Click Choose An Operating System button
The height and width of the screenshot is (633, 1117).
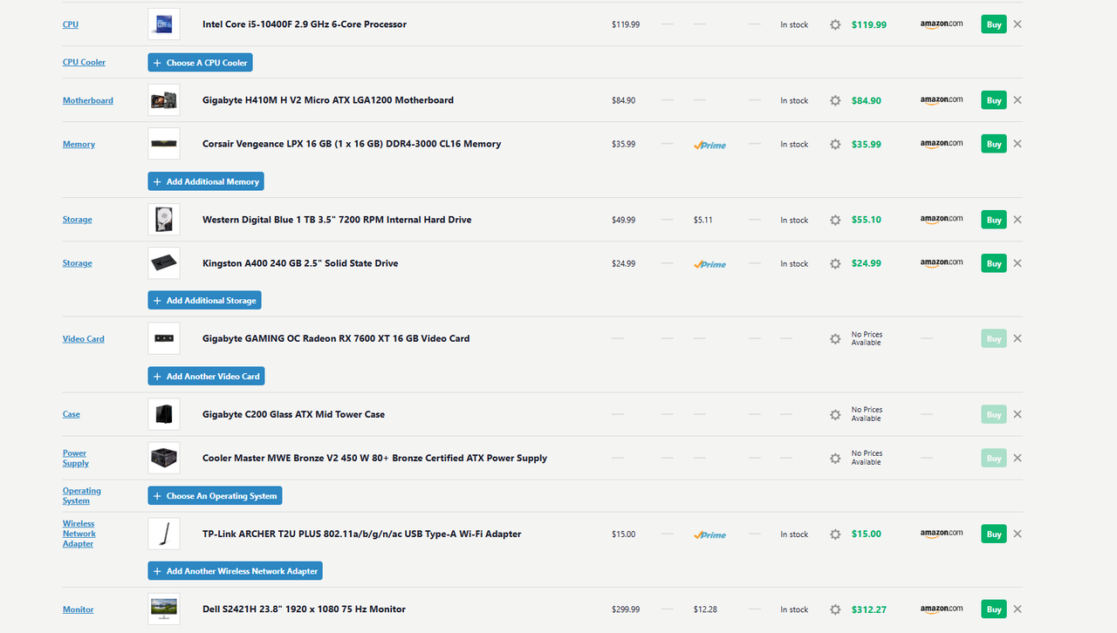215,496
